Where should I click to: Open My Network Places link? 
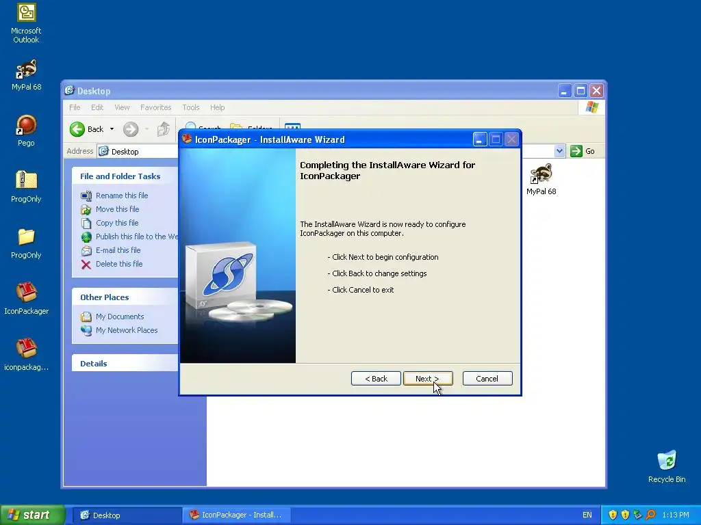[127, 330]
